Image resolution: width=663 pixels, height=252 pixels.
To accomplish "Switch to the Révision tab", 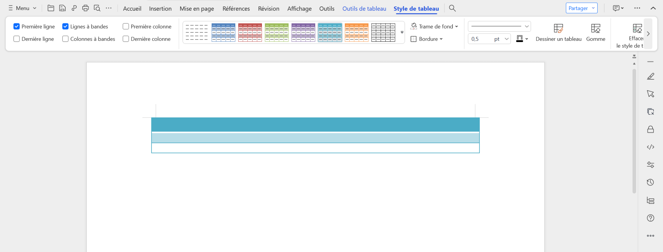I will pyautogui.click(x=269, y=8).
